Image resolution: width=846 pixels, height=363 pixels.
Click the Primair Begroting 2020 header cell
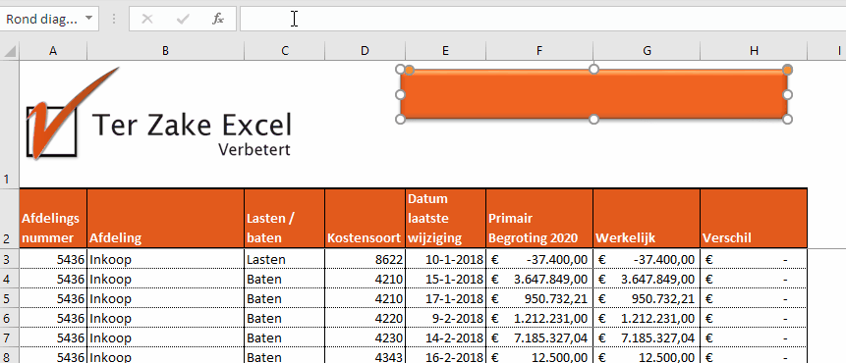(x=539, y=218)
